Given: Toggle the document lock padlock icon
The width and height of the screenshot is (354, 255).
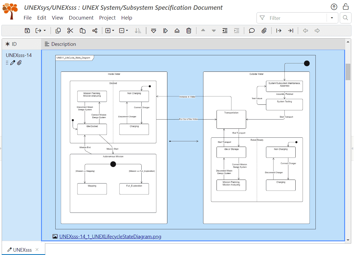Looking at the screenshot, I should point(346,6).
